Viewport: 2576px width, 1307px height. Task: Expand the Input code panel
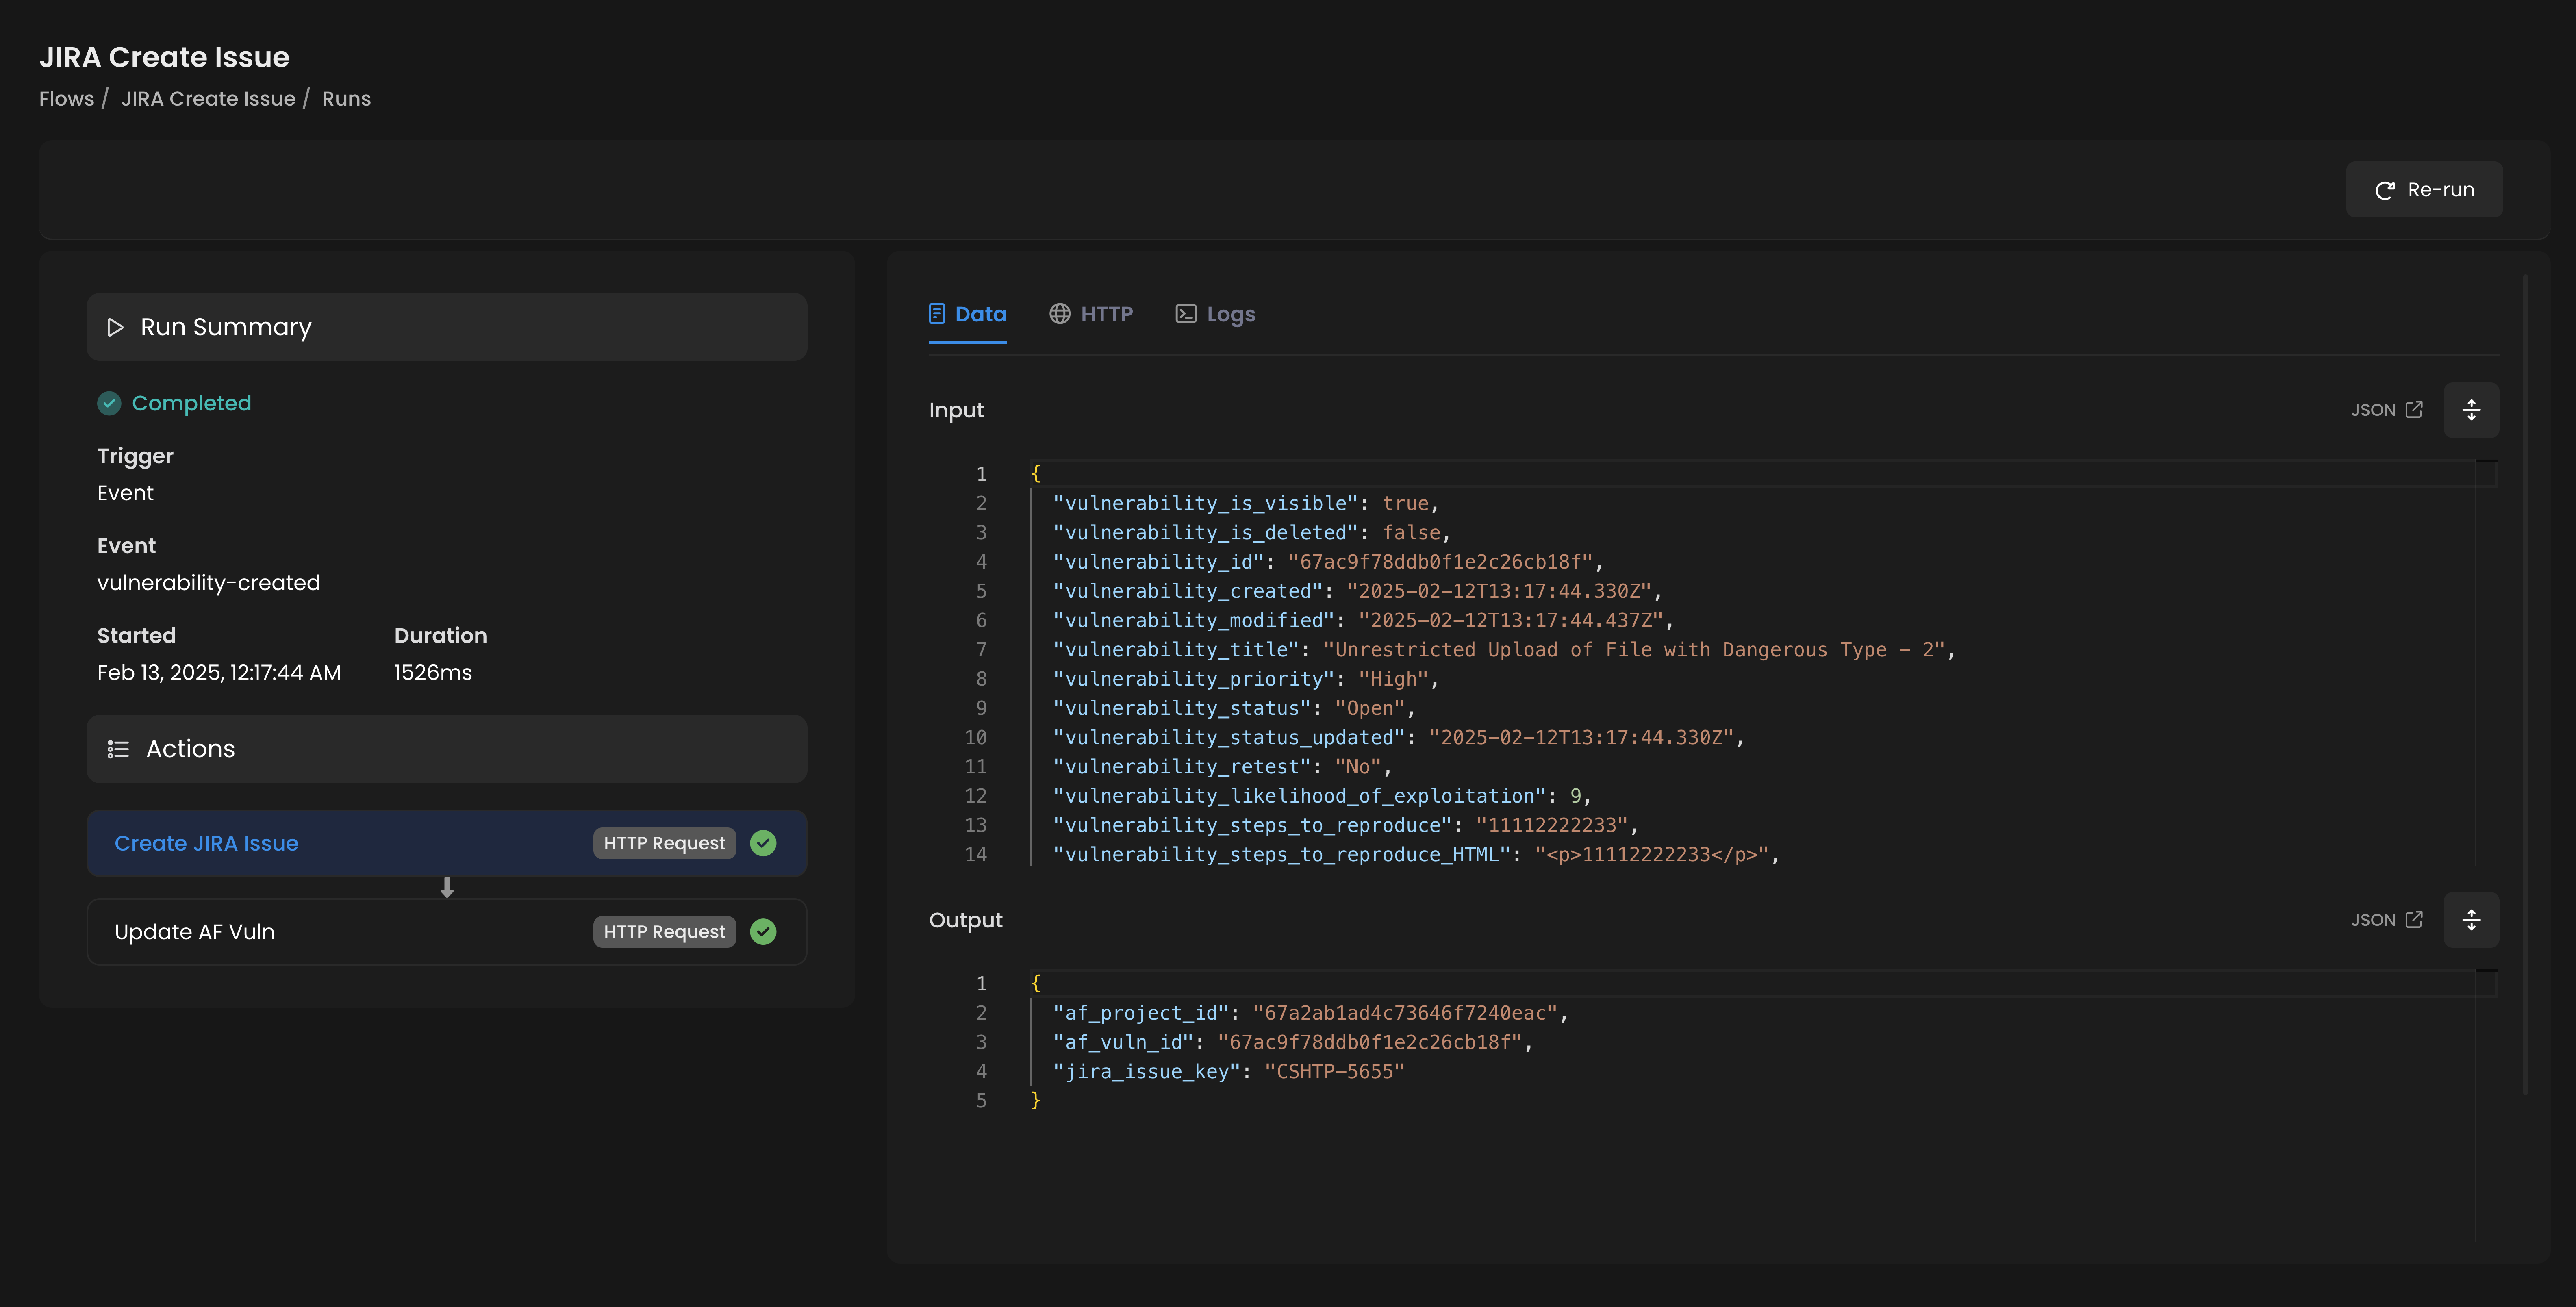pos(2471,410)
